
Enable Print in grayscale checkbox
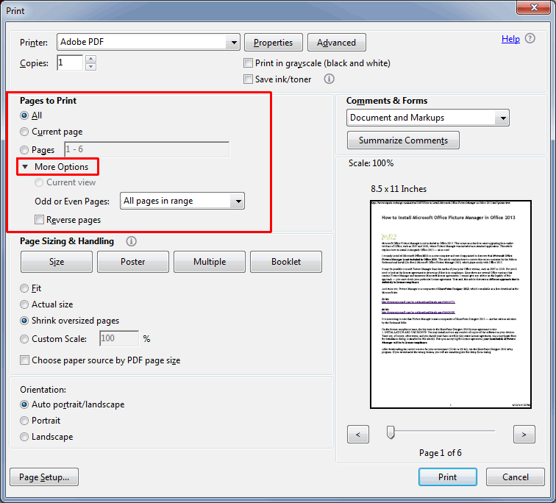tap(249, 63)
